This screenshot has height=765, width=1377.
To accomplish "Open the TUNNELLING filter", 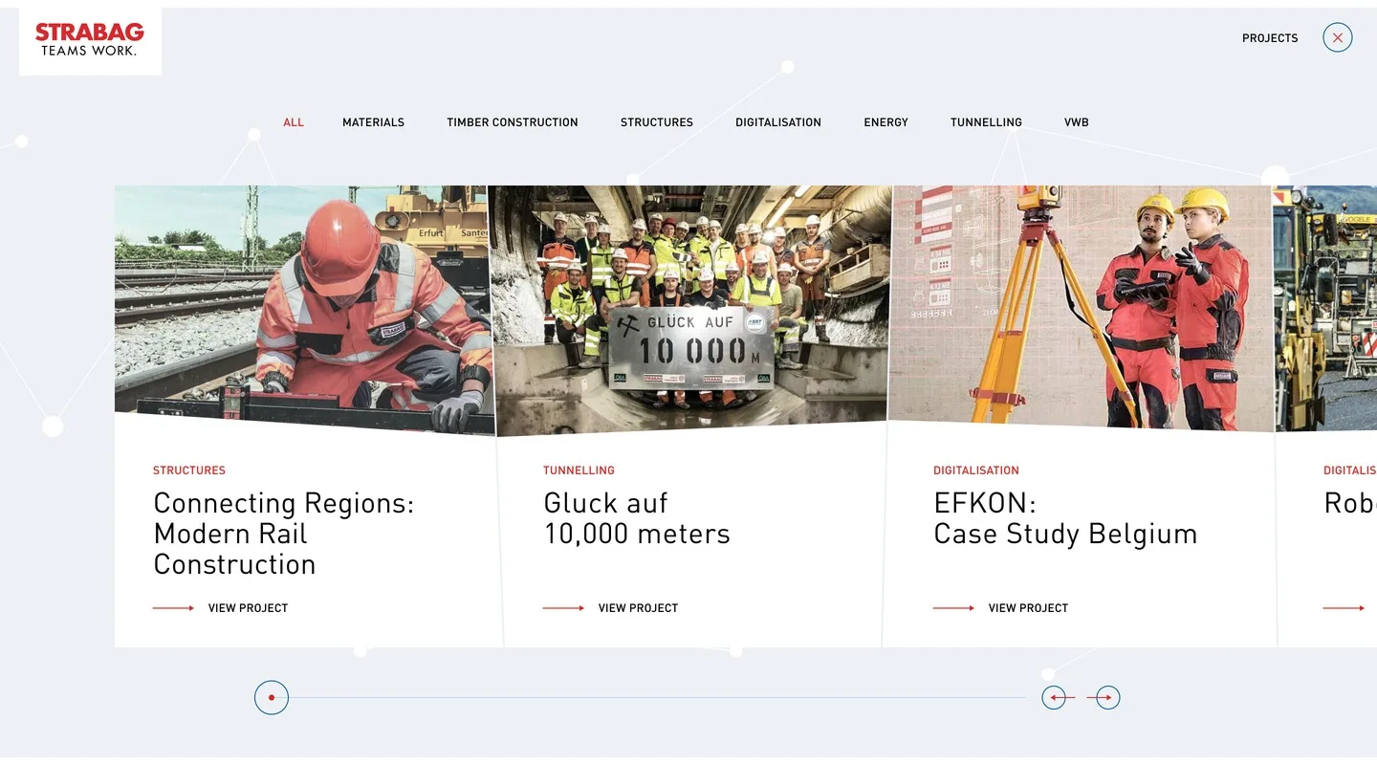I will pyautogui.click(x=986, y=122).
